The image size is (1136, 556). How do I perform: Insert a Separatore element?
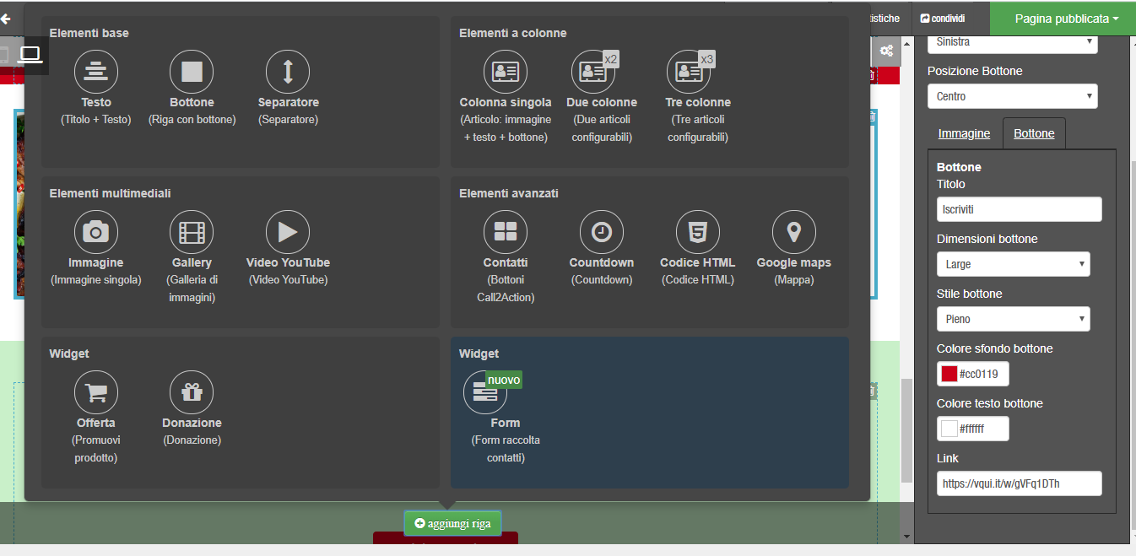[288, 73]
